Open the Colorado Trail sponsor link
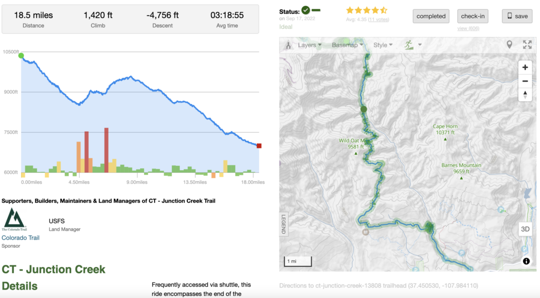The width and height of the screenshot is (540, 298). click(x=21, y=237)
